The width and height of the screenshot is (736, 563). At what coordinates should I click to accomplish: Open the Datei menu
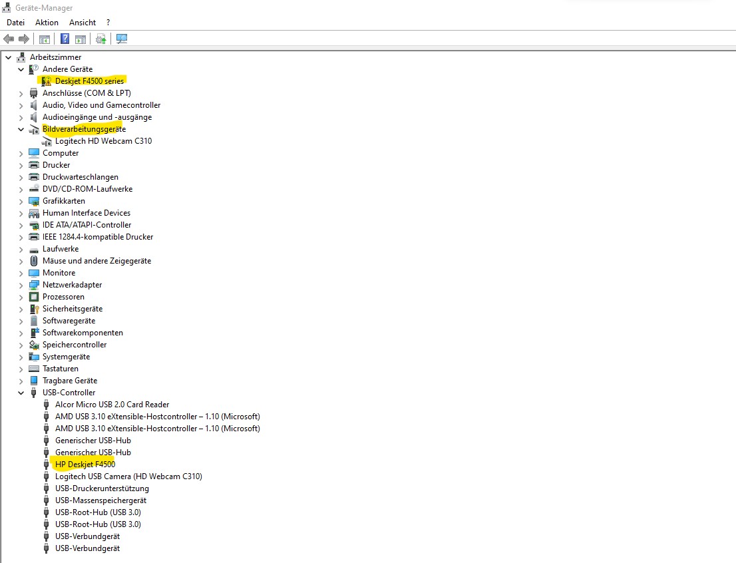pyautogui.click(x=15, y=23)
